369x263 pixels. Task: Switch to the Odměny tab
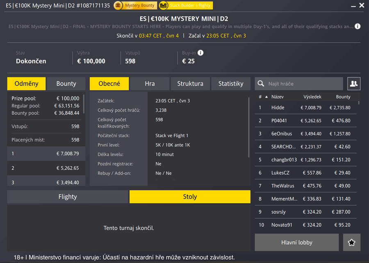pos(26,84)
